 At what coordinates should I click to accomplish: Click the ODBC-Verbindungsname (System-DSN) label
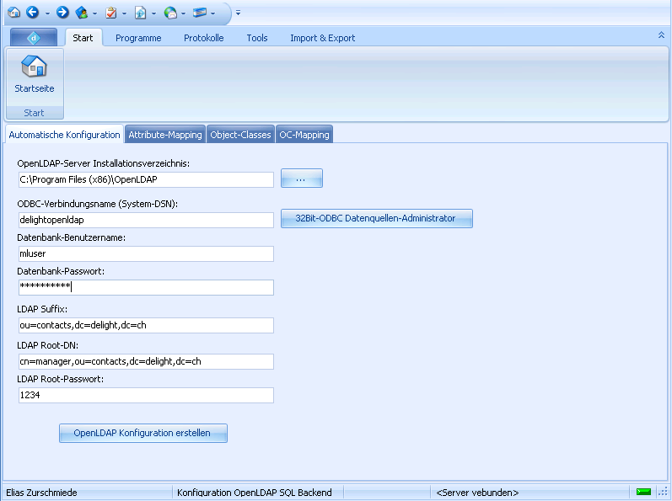[x=97, y=204]
